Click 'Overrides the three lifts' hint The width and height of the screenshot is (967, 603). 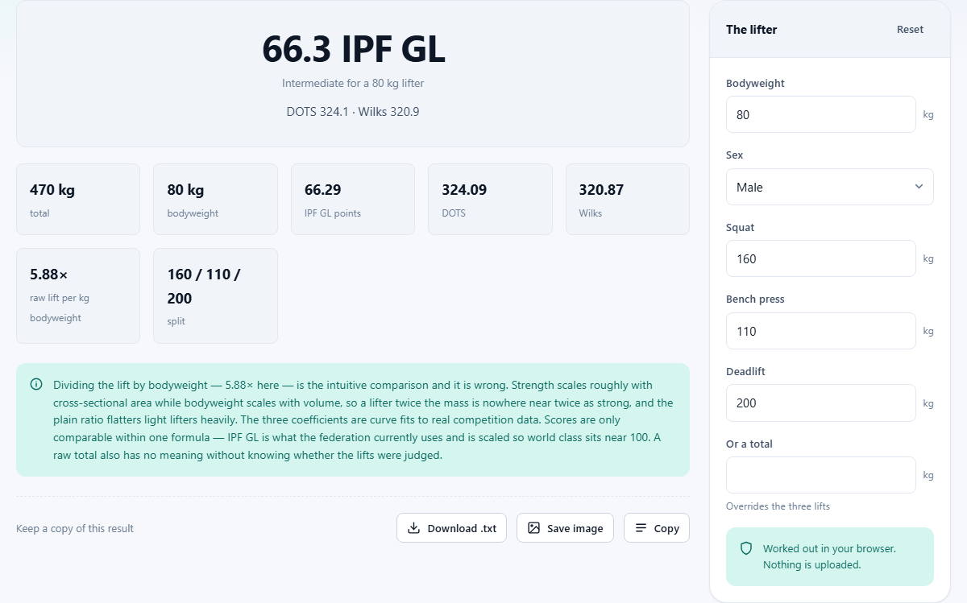click(778, 506)
